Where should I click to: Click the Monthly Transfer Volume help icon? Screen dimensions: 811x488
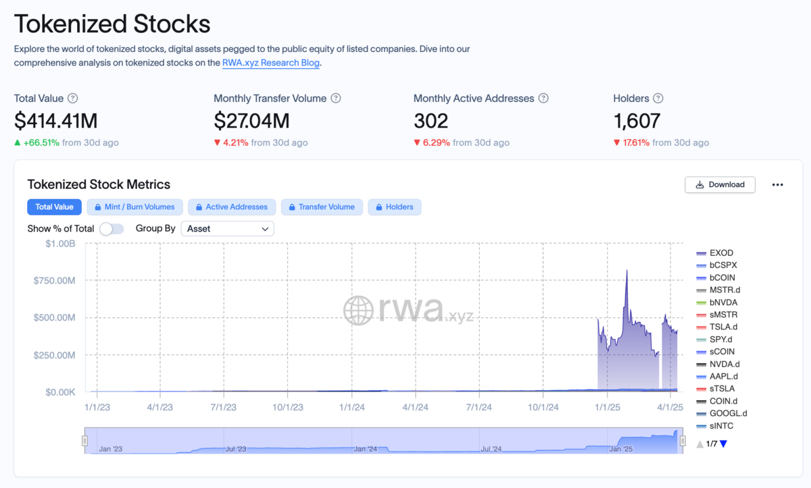point(336,99)
